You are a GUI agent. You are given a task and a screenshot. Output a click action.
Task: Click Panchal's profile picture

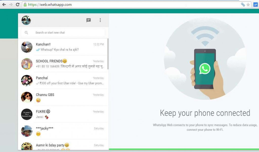(27, 81)
